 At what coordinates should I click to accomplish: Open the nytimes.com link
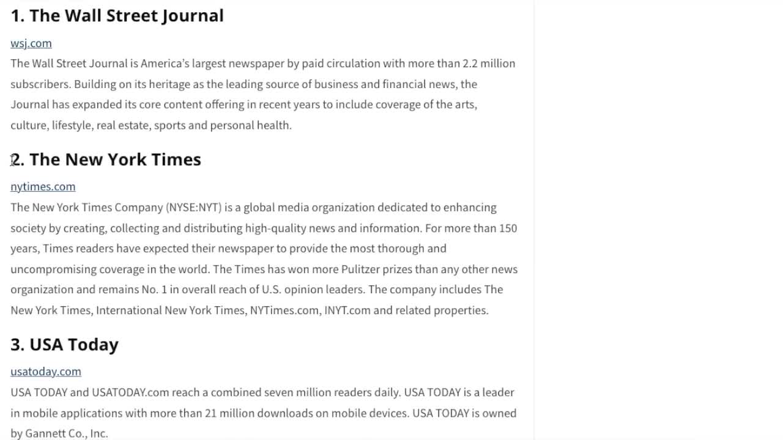tap(43, 187)
